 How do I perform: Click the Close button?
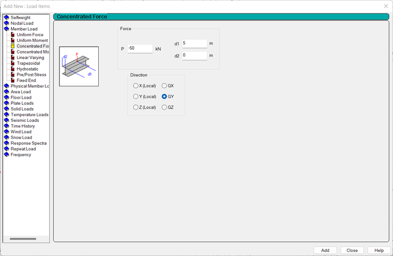(352, 250)
